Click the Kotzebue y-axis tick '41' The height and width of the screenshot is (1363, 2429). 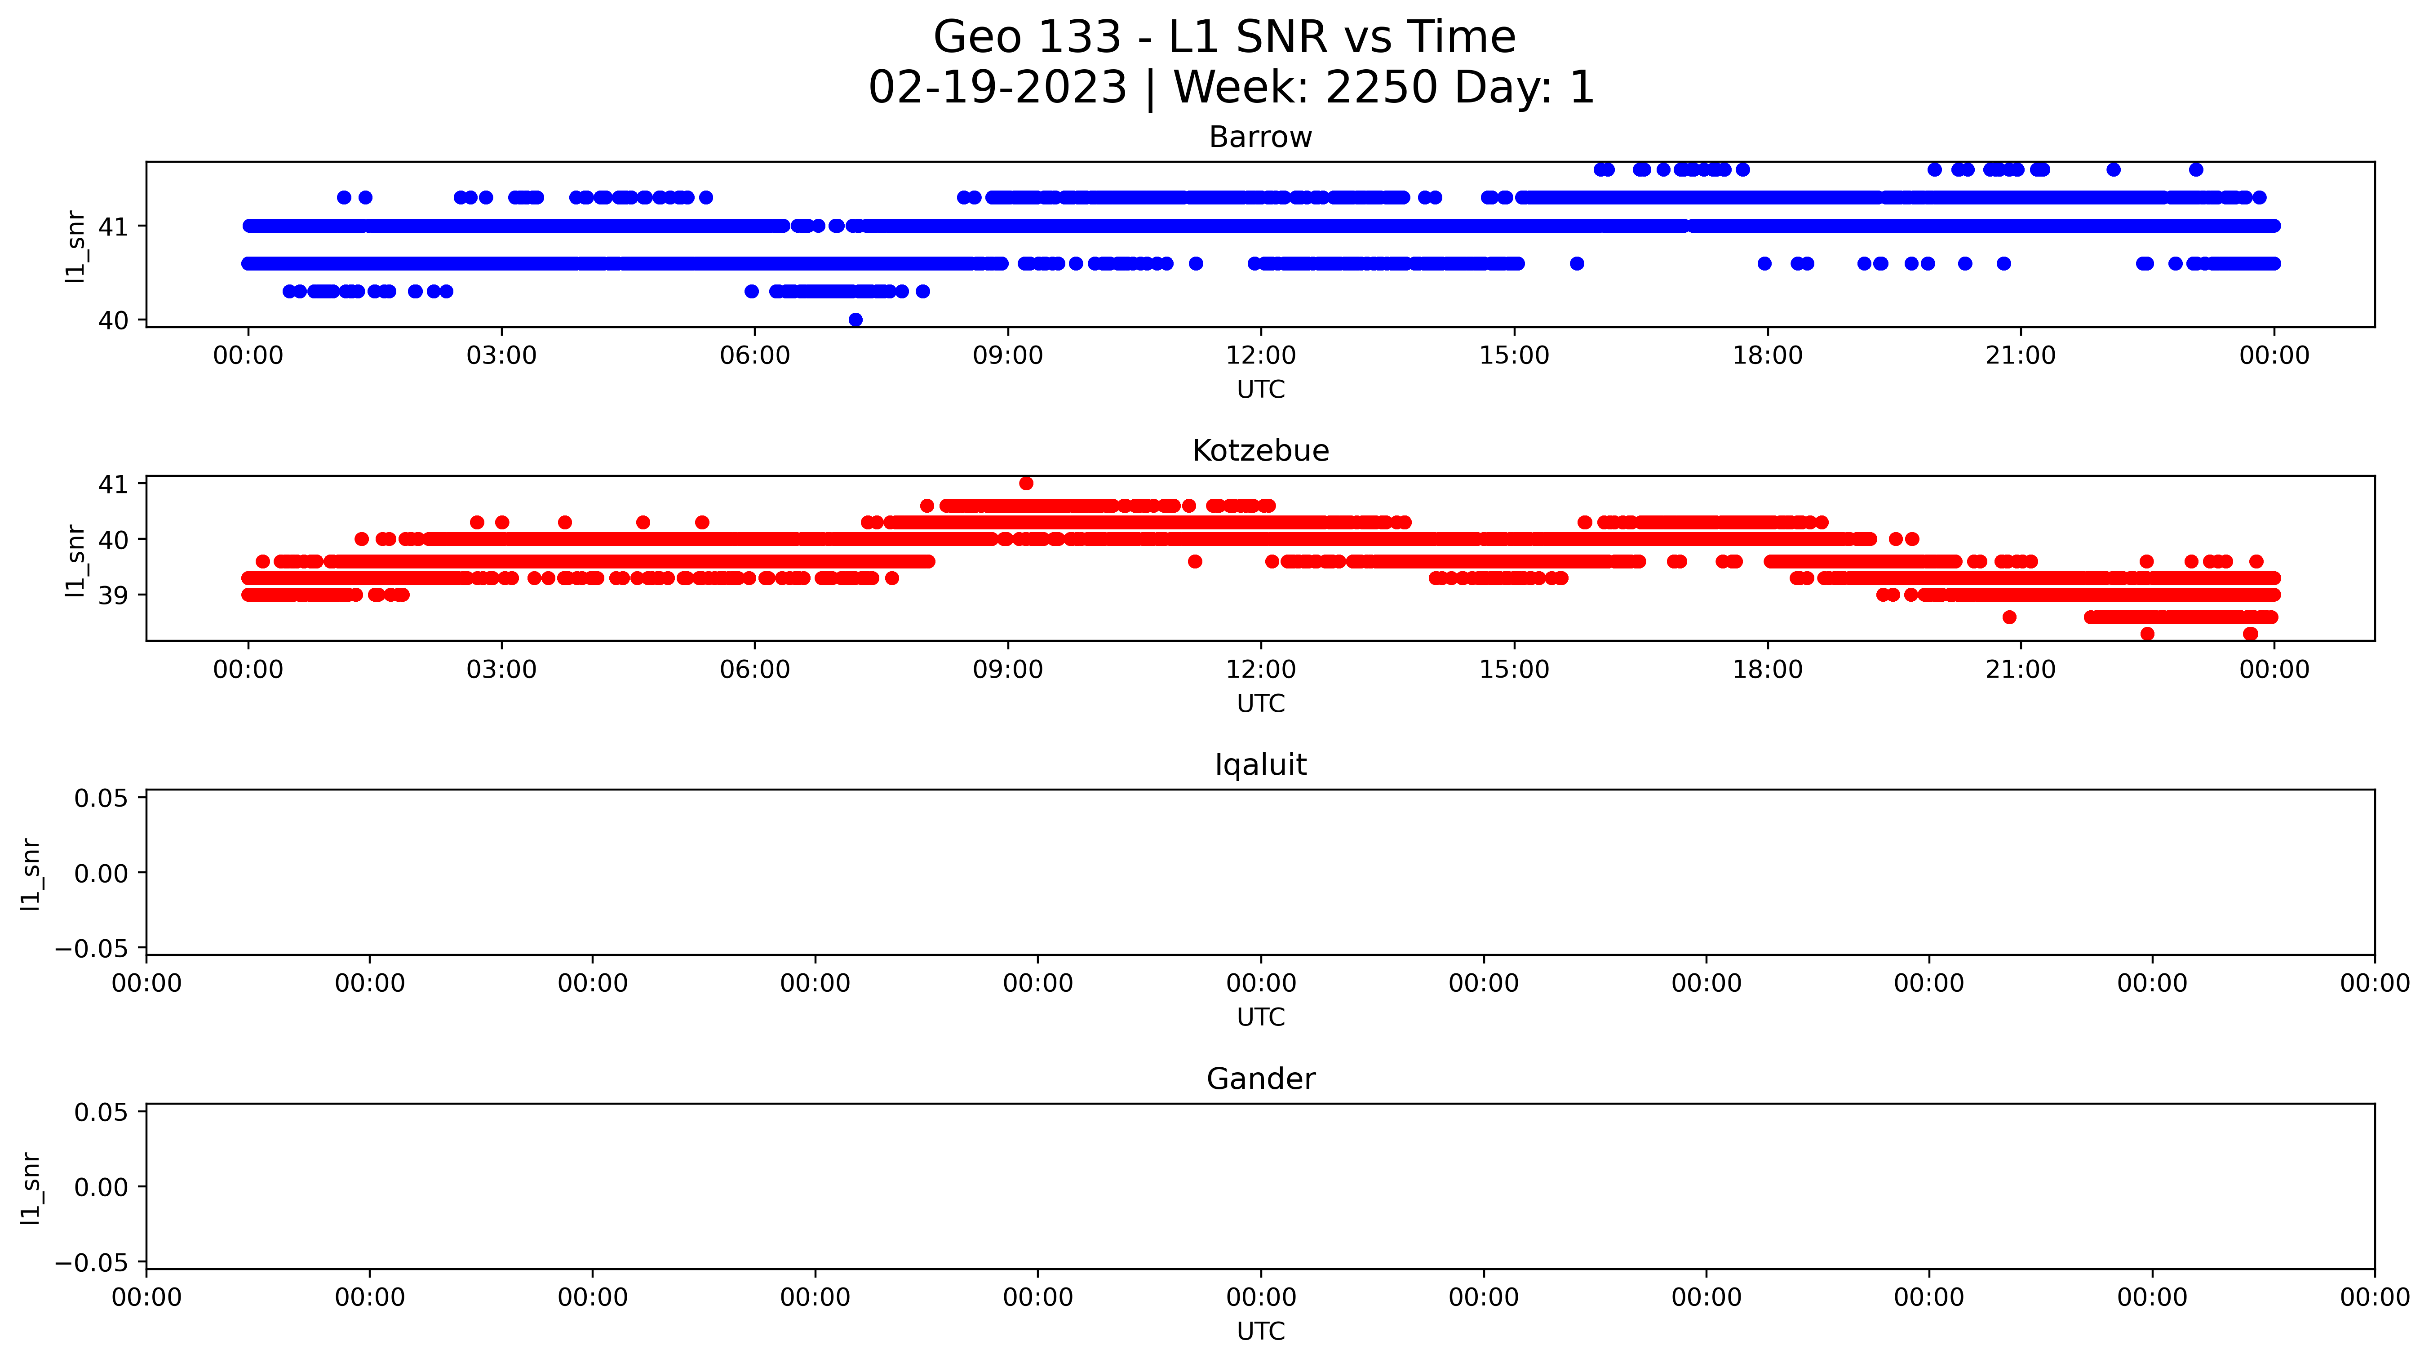pos(113,484)
